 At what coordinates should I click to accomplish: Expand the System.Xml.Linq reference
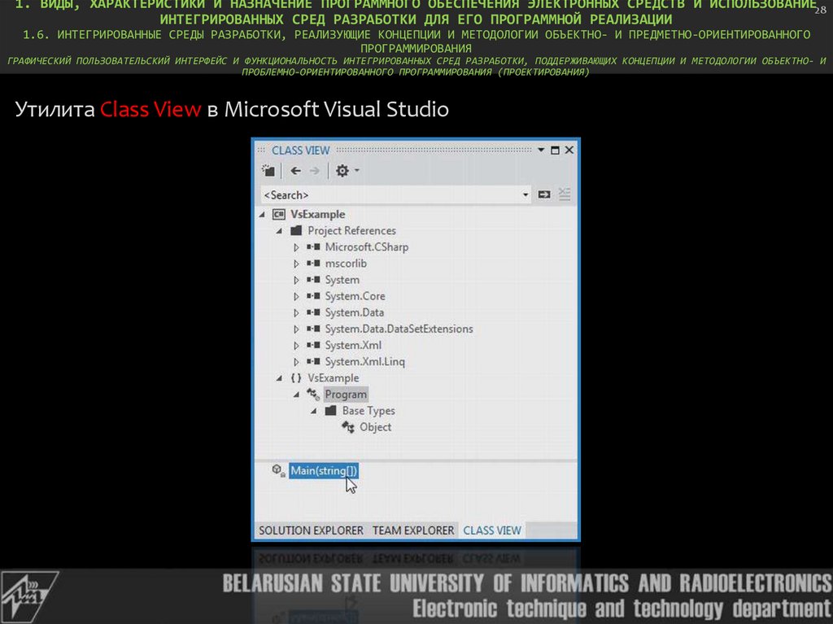click(x=296, y=363)
